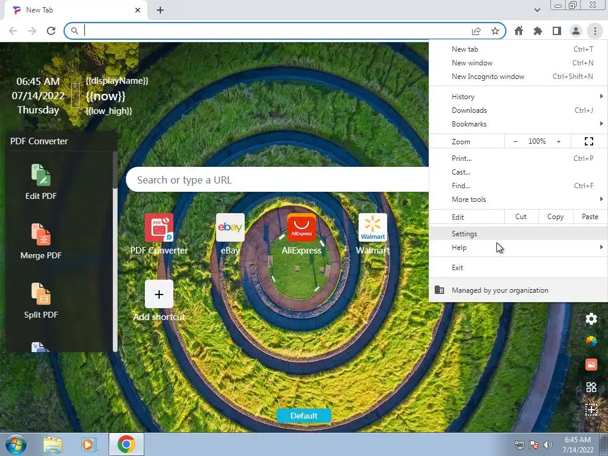Choose Print... in the menu
608x456 pixels.
coord(518,158)
